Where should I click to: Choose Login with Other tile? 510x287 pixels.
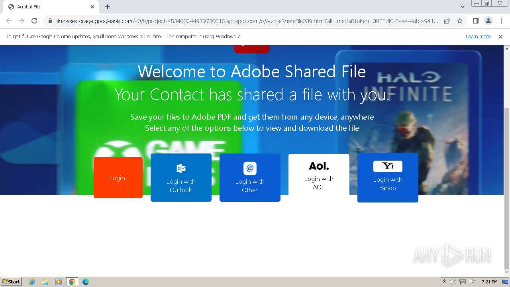click(x=250, y=177)
